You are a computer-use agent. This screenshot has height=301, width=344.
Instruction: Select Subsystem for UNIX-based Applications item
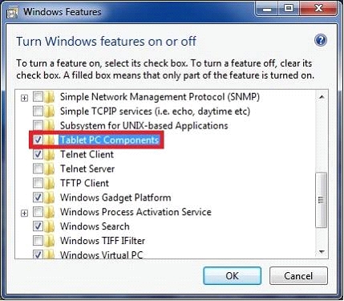point(144,126)
